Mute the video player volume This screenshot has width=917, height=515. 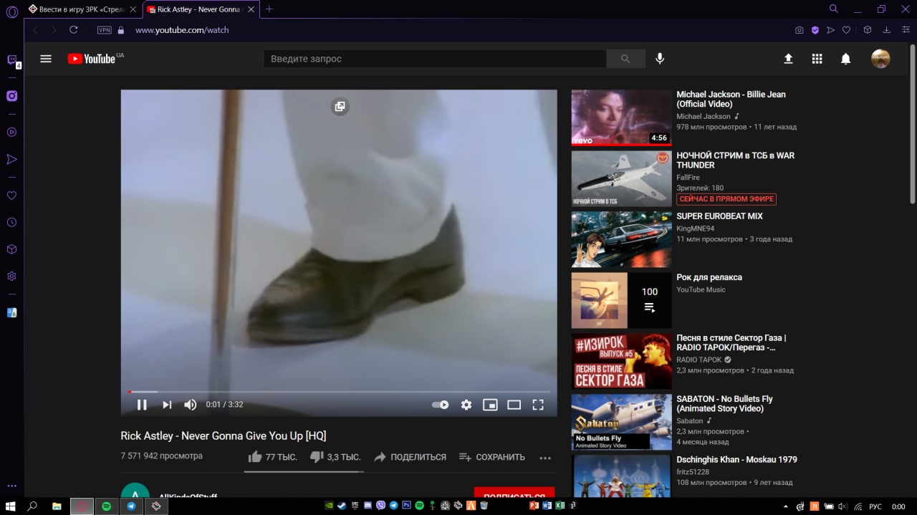tap(190, 405)
